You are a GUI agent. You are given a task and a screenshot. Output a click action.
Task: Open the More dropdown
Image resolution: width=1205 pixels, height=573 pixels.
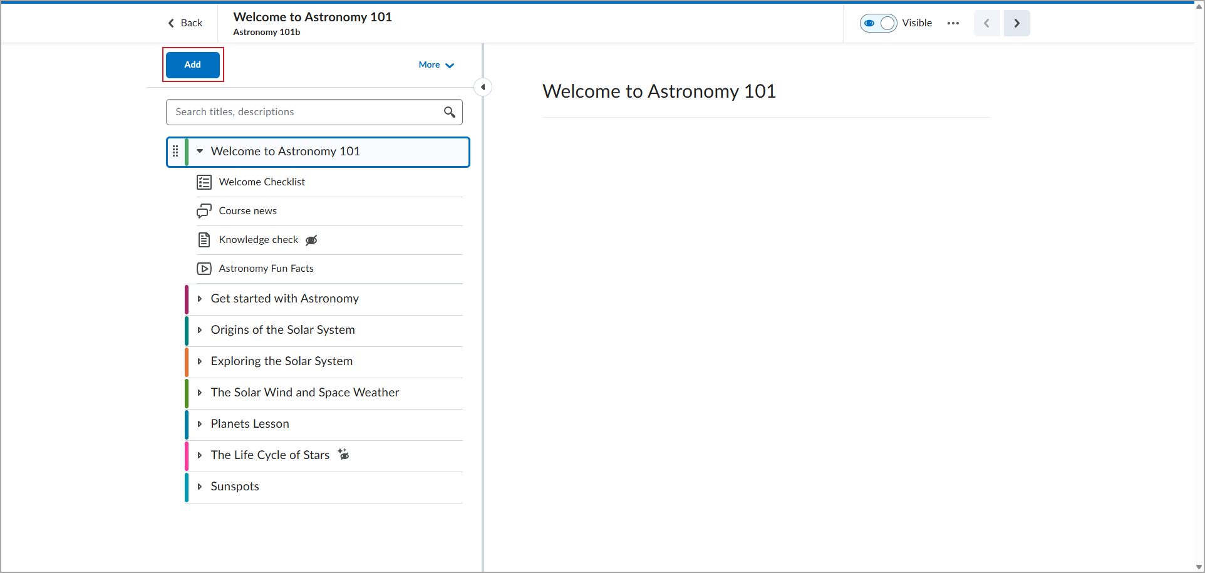[436, 65]
